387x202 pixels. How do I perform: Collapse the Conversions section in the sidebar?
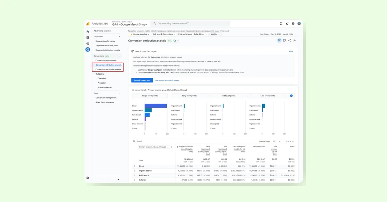click(x=119, y=56)
